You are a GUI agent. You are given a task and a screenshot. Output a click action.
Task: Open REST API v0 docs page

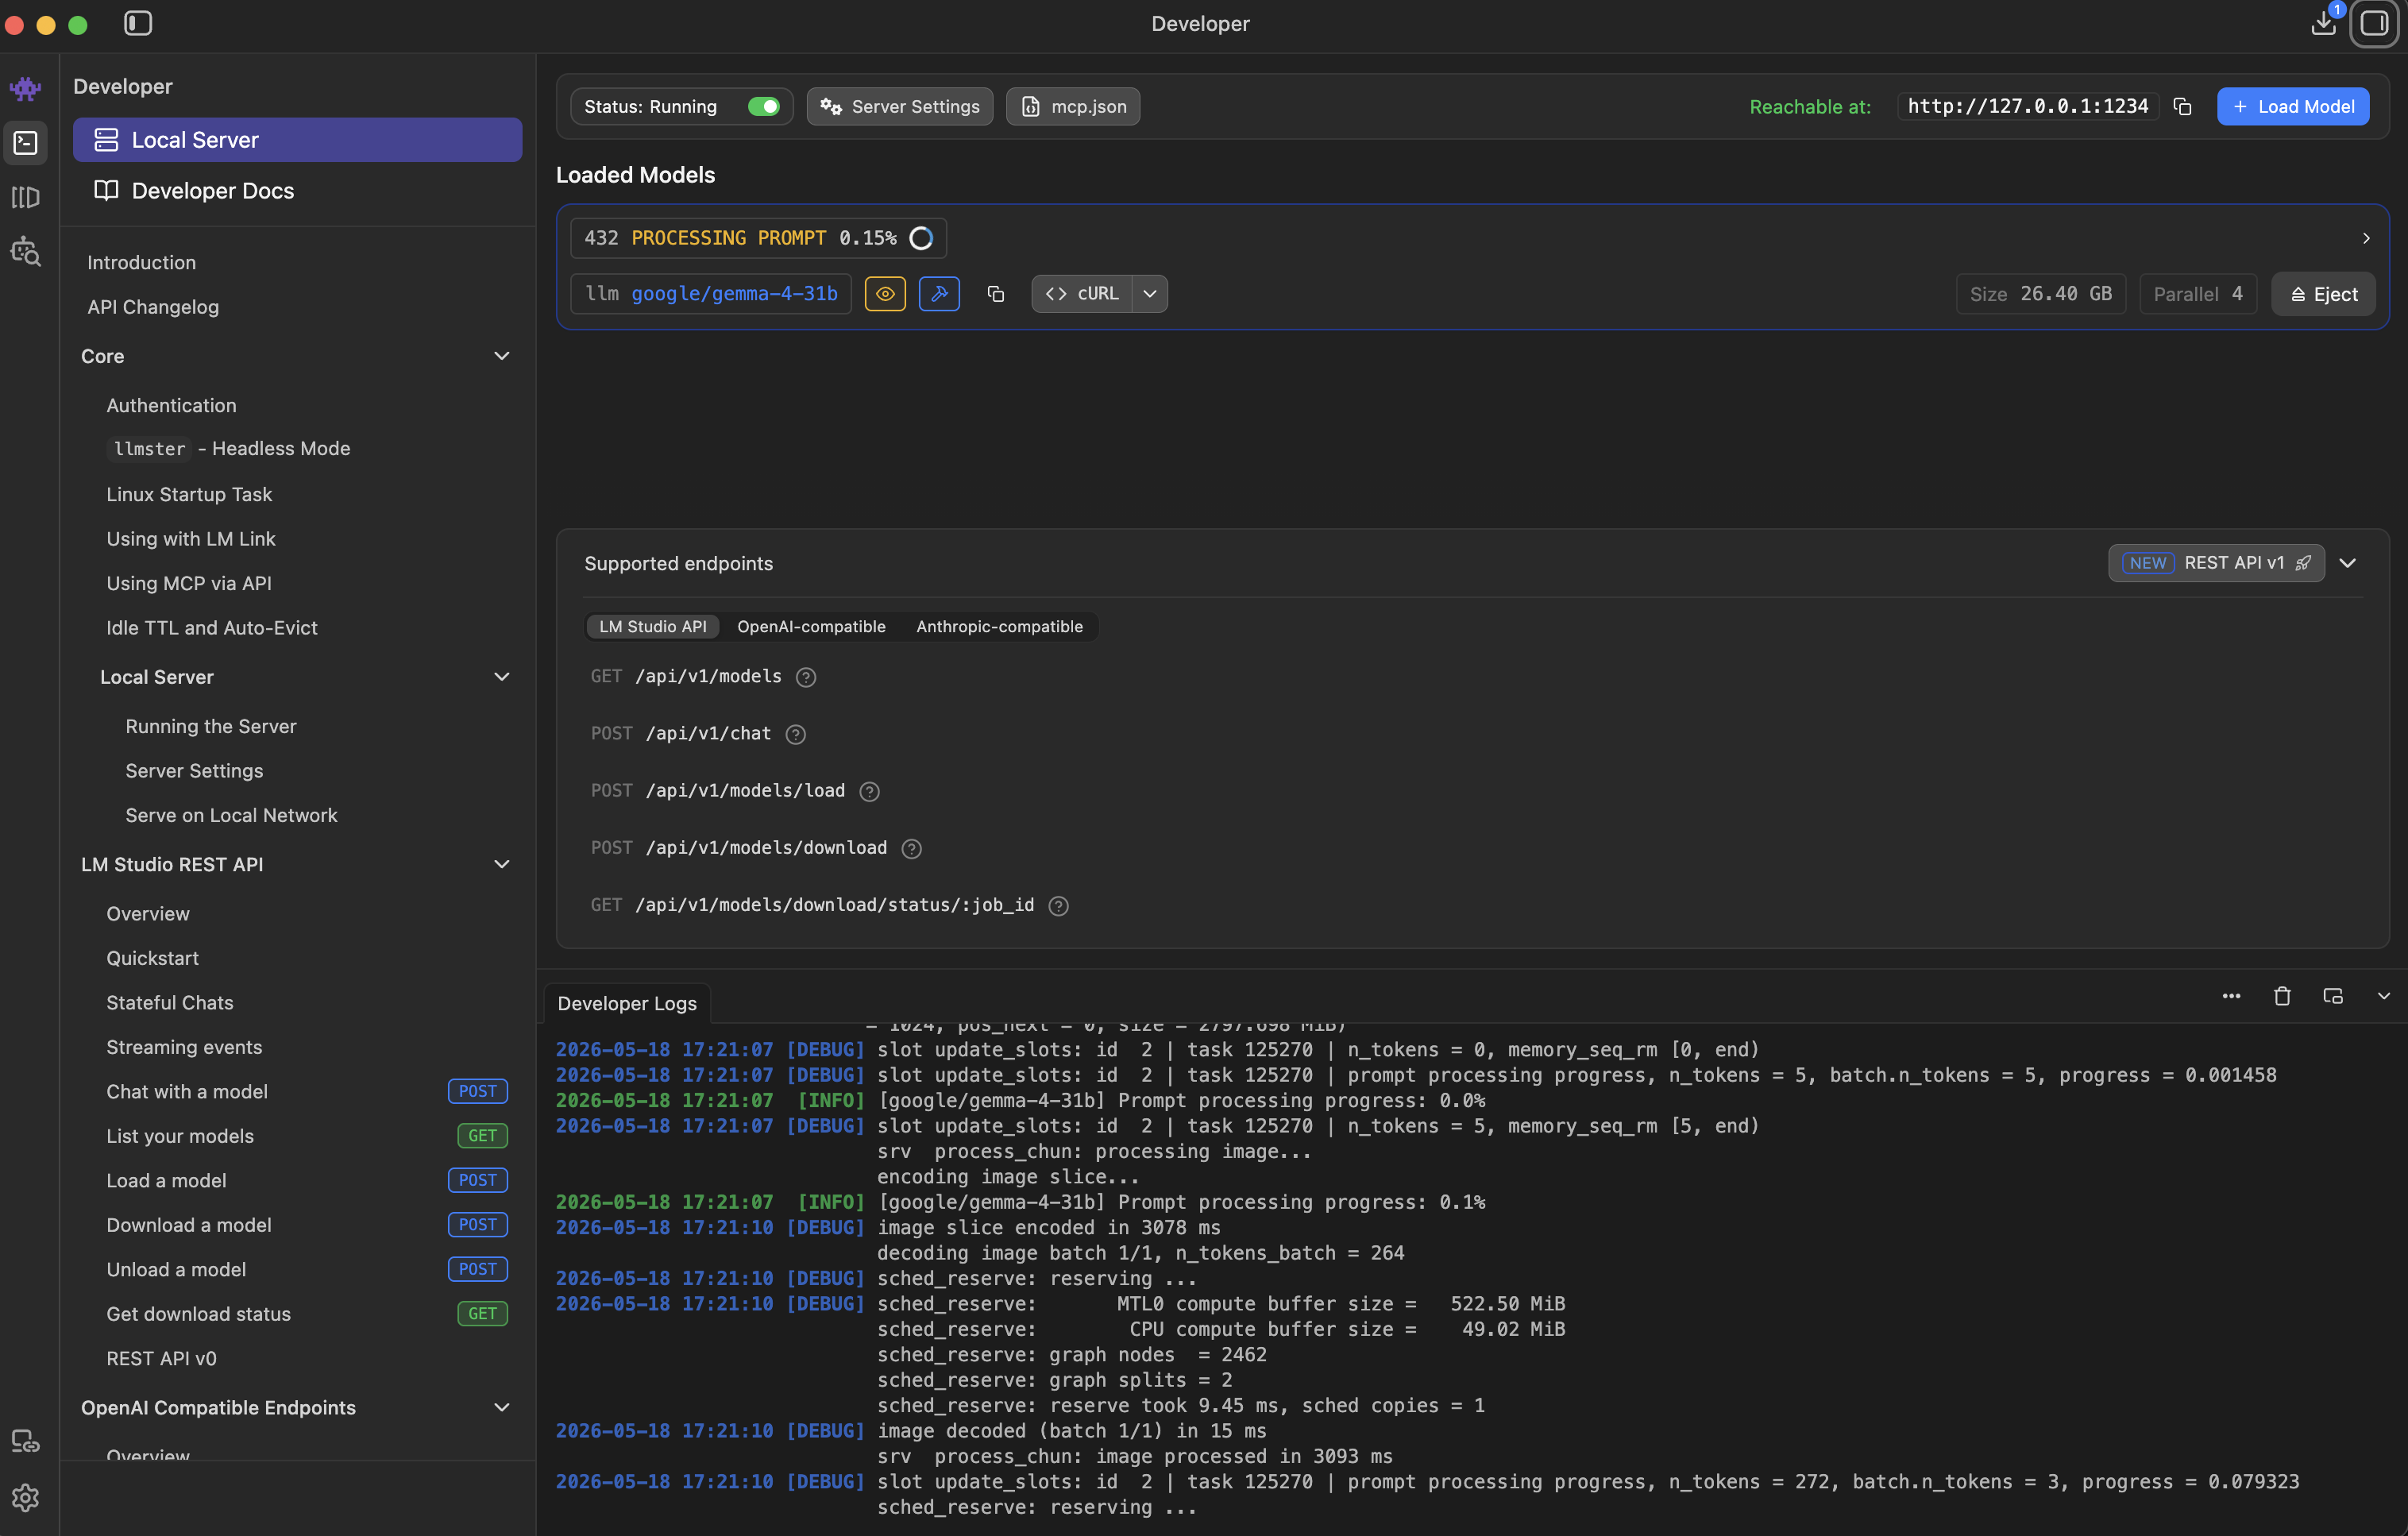point(161,1358)
